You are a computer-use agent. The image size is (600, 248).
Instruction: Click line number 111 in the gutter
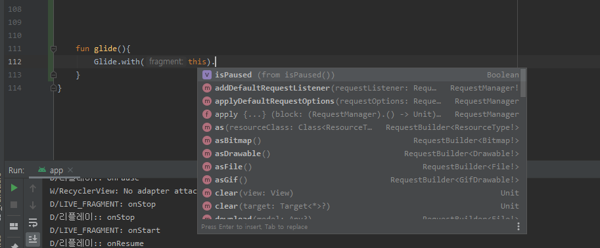(14, 49)
